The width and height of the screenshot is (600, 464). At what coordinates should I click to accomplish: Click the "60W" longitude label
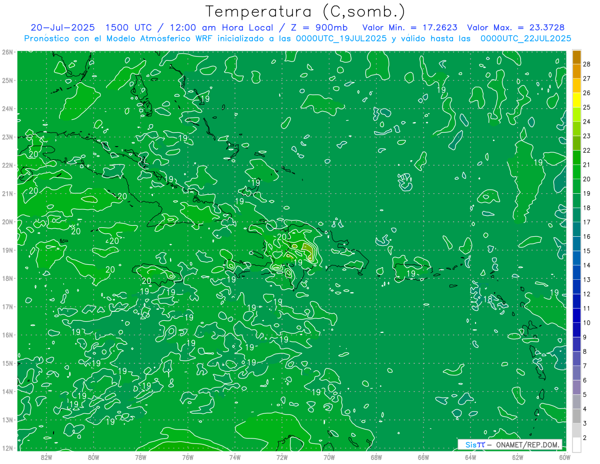[565, 457]
